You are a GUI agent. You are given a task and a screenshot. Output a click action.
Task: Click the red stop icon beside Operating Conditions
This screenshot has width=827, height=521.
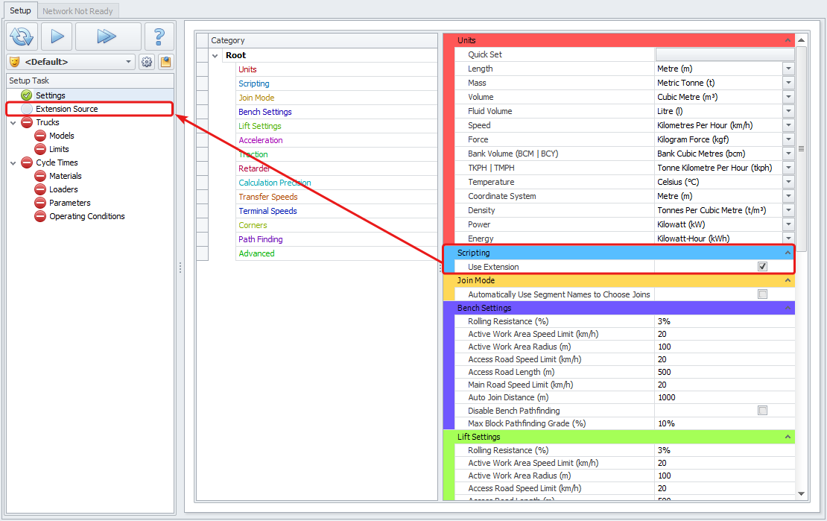click(40, 216)
